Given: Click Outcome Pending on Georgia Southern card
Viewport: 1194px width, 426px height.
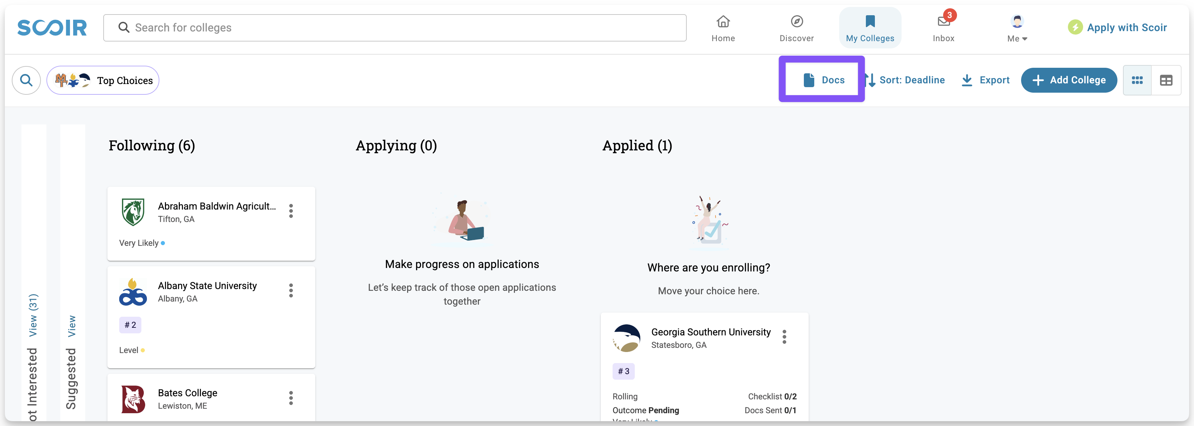Looking at the screenshot, I should pyautogui.click(x=646, y=411).
